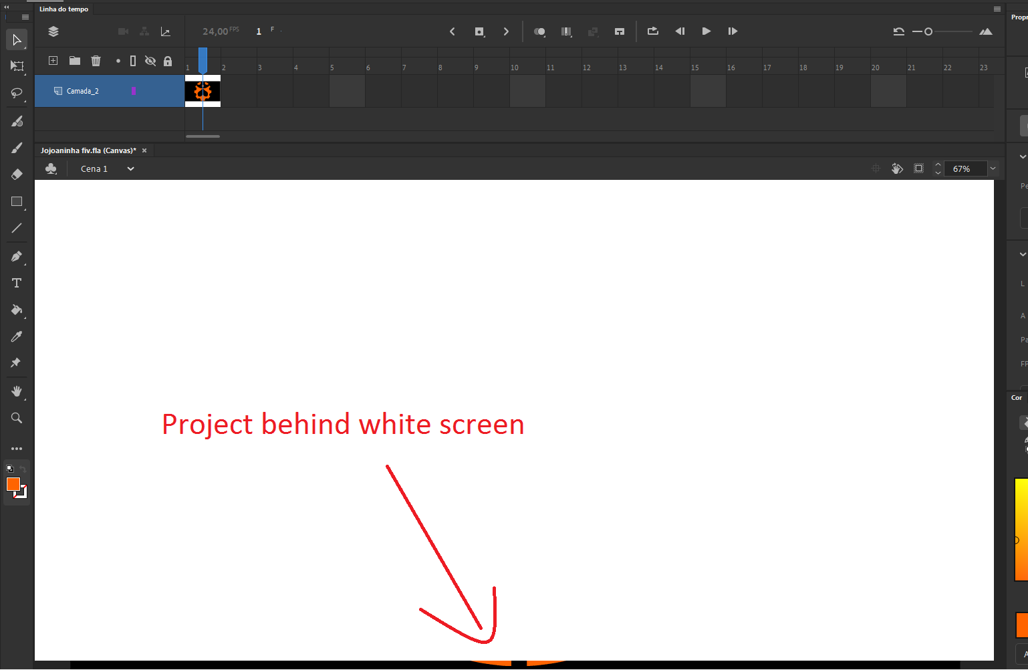Expand the hidden tools under ellipsis icon
1028x670 pixels.
pyautogui.click(x=17, y=448)
